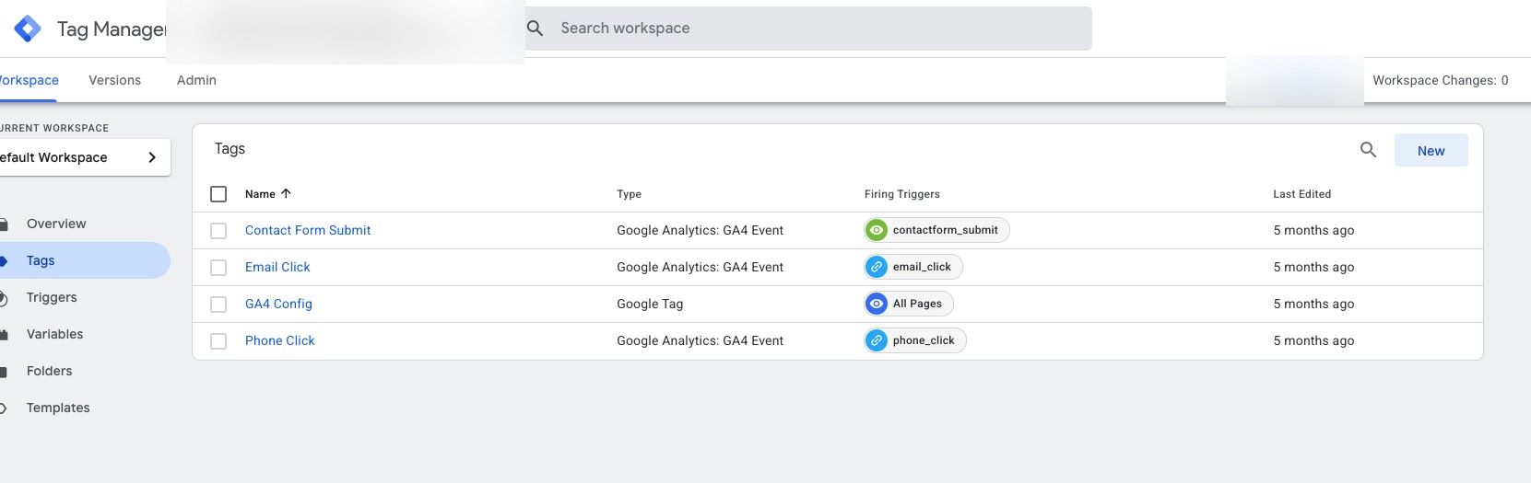Switch to the Admin tab
The image size is (1531, 483).
click(x=196, y=80)
